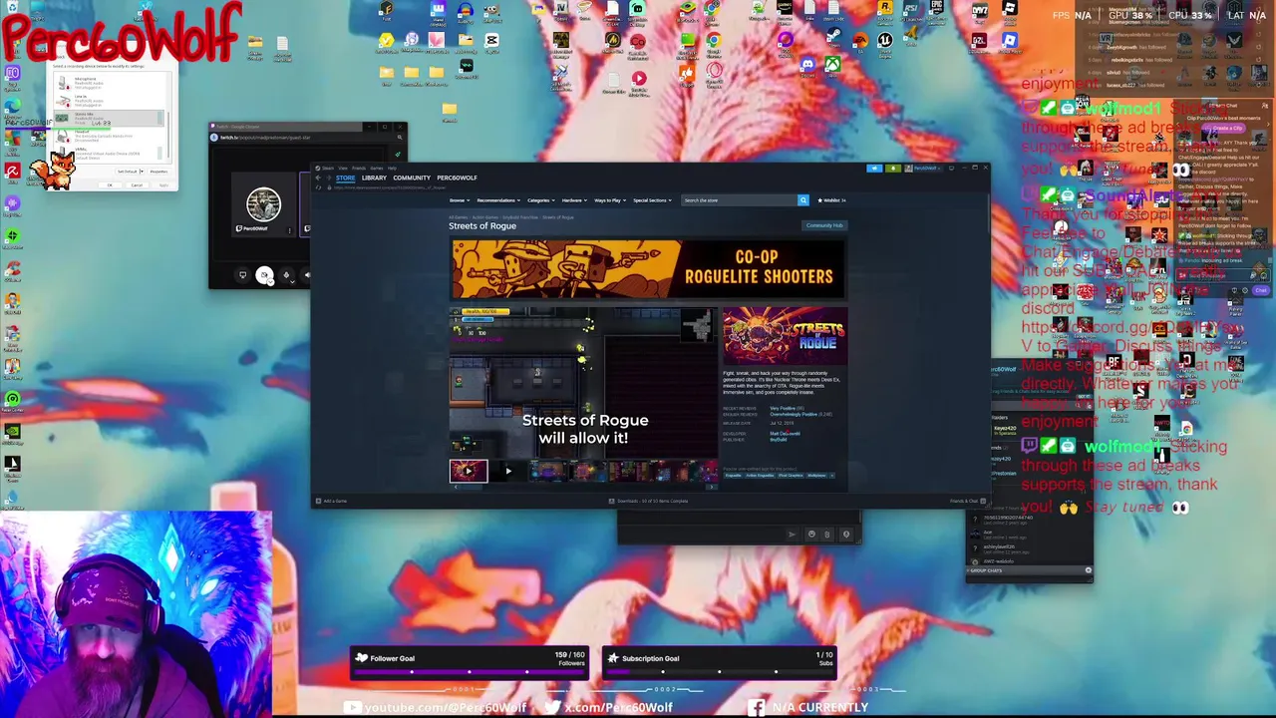Expand the Browse store dropdown
Image resolution: width=1276 pixels, height=718 pixels.
[461, 200]
